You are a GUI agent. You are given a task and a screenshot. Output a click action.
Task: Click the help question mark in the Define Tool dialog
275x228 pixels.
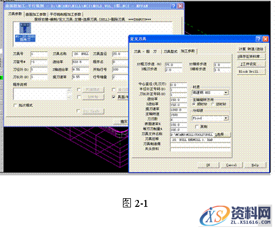[x=258, y=39]
